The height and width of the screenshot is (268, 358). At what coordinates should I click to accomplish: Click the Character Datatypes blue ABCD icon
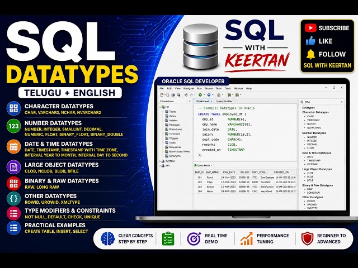tap(13, 108)
